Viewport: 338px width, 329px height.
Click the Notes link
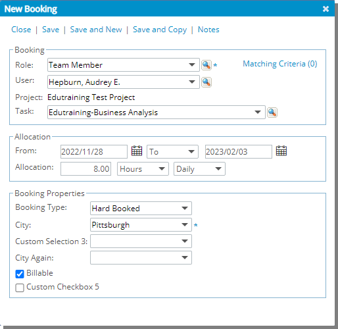(x=208, y=30)
